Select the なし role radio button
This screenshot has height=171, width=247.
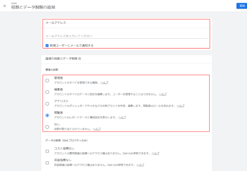pyautogui.click(x=47, y=127)
